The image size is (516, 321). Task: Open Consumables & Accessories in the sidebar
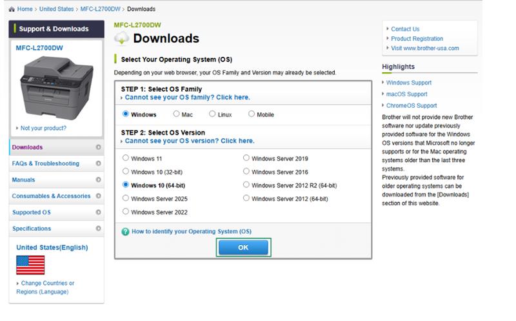pos(57,196)
